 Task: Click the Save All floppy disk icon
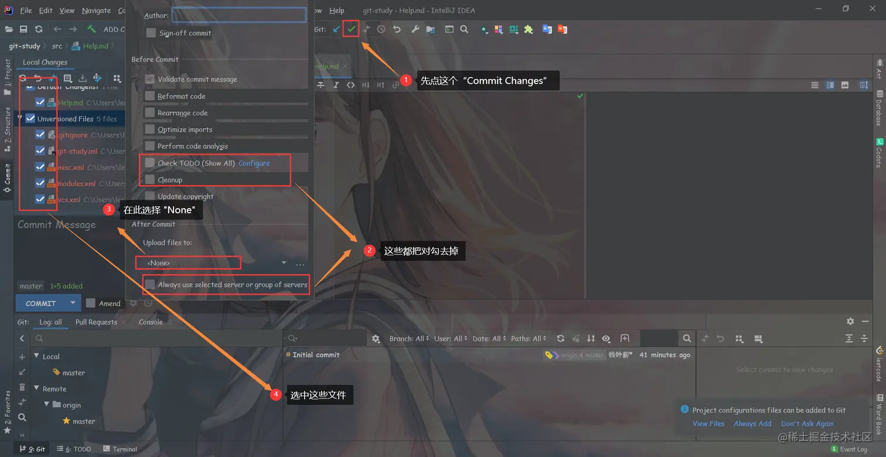pyautogui.click(x=23, y=29)
